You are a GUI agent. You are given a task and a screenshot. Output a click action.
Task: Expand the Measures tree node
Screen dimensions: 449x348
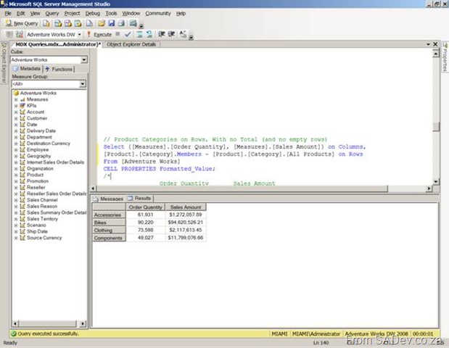(16, 99)
